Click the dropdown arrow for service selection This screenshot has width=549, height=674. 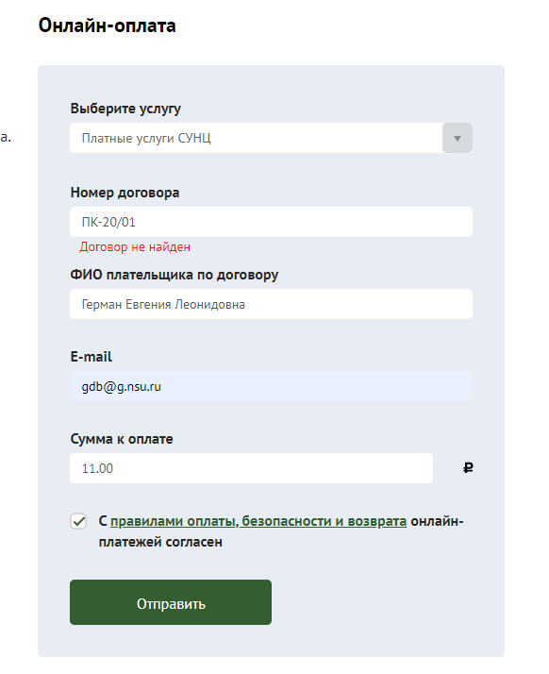[457, 138]
